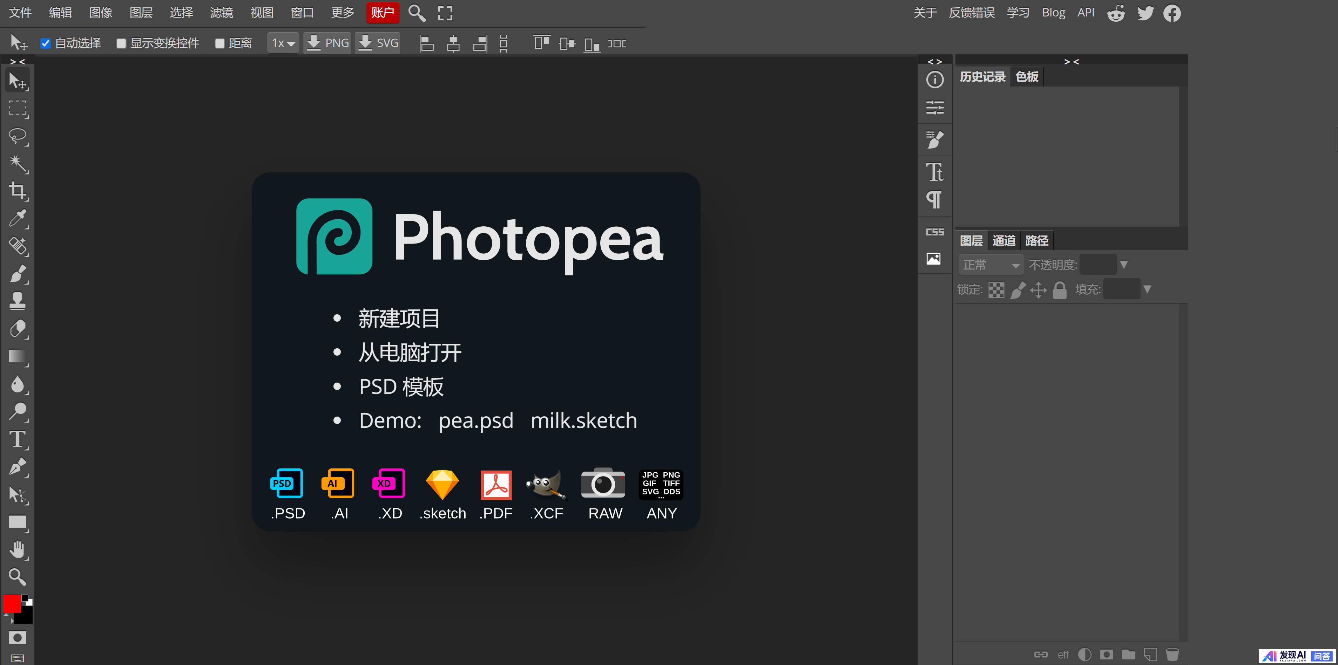1338x665 pixels.
Task: Click the red 账户 button
Action: click(382, 13)
